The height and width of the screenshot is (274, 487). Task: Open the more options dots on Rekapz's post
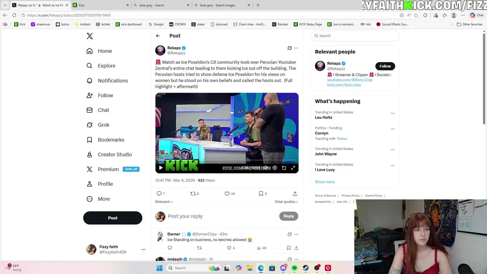pos(296,48)
